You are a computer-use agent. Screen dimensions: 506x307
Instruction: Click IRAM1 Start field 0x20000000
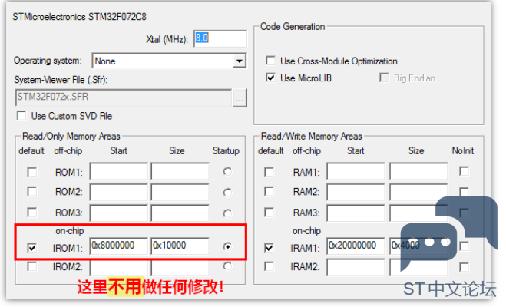tap(356, 246)
